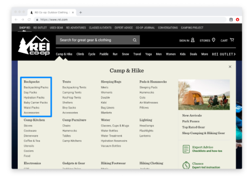251x177 pixels.
Task: Open EXPERT ADVICE in top bar
Action: tap(124, 28)
